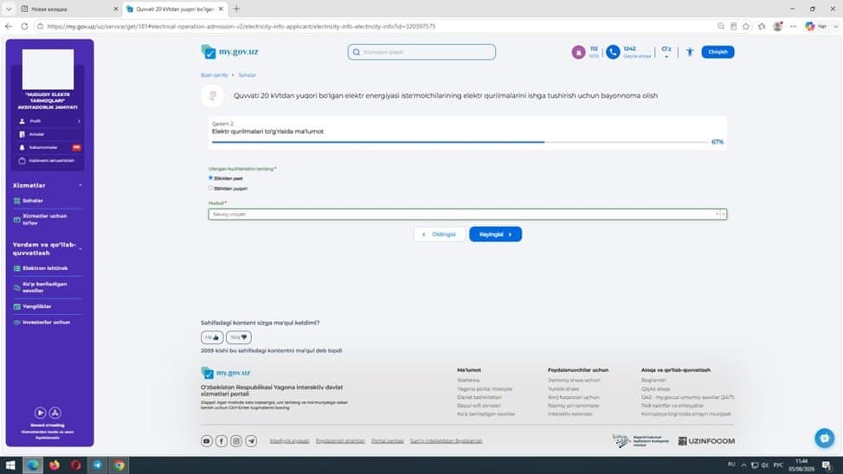This screenshot has height=474, width=843.
Task: Click the UZINFOCOM logo in footer
Action: [x=706, y=440]
